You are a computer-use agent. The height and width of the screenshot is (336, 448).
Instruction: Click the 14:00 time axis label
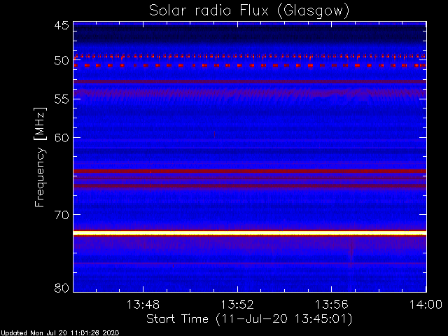[426, 304]
